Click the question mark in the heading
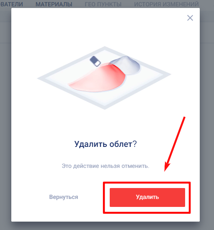This screenshot has width=214, height=230. pyautogui.click(x=135, y=144)
